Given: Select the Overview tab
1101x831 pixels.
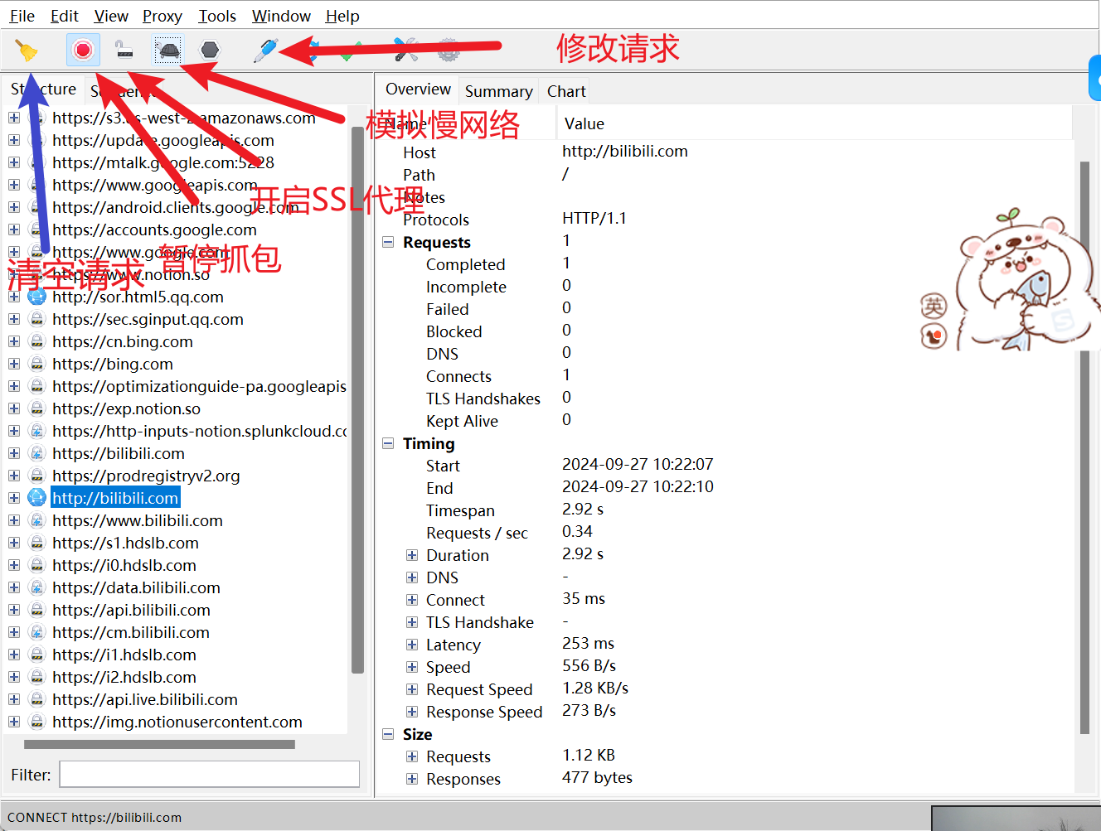Looking at the screenshot, I should pos(418,89).
